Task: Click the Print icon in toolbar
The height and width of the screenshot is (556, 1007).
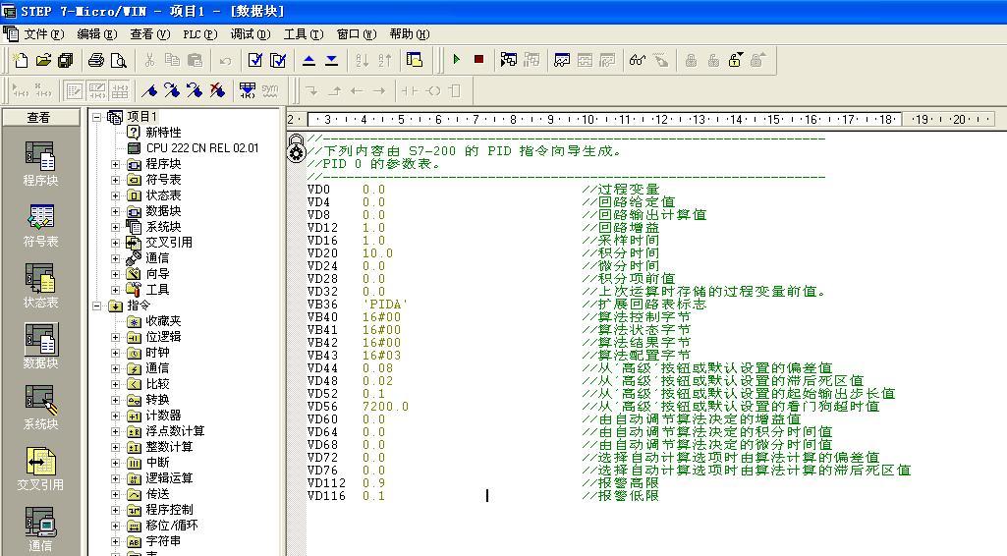Action: (96, 60)
